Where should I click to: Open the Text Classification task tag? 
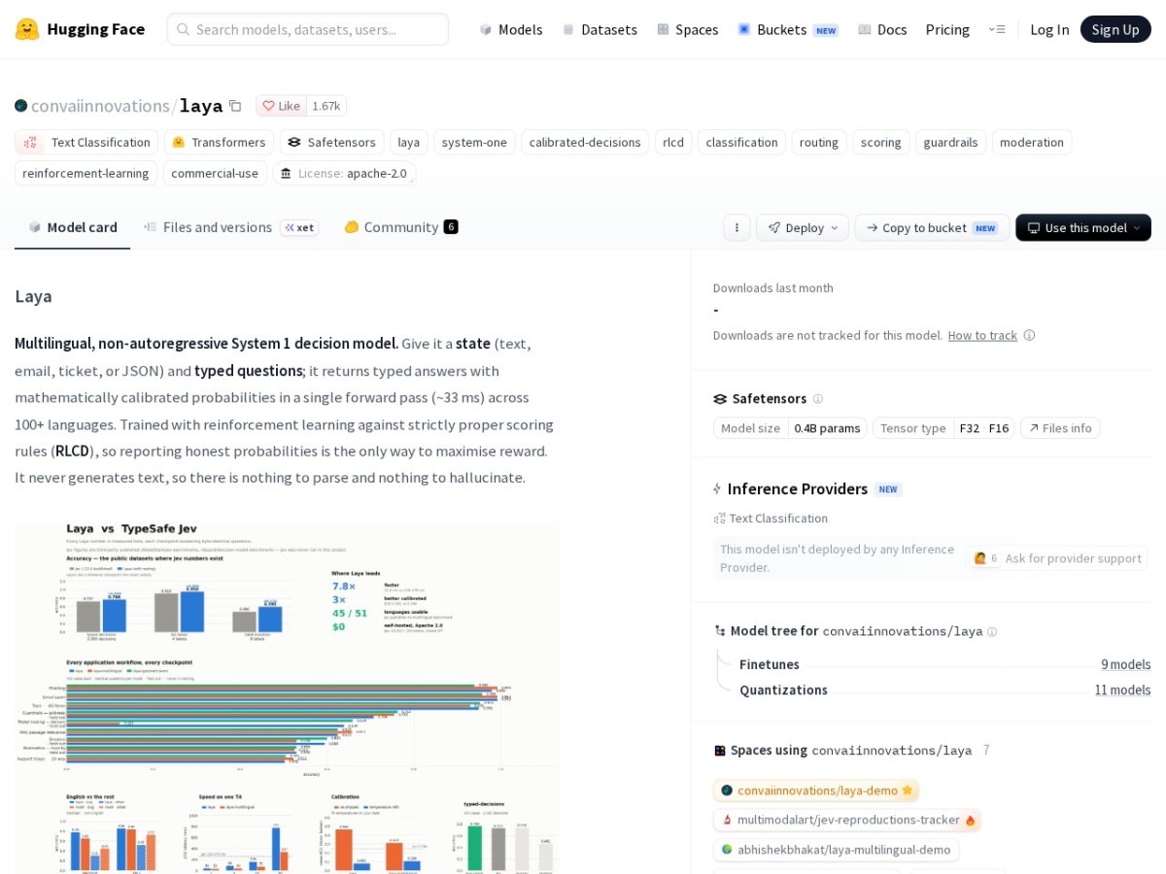86,143
